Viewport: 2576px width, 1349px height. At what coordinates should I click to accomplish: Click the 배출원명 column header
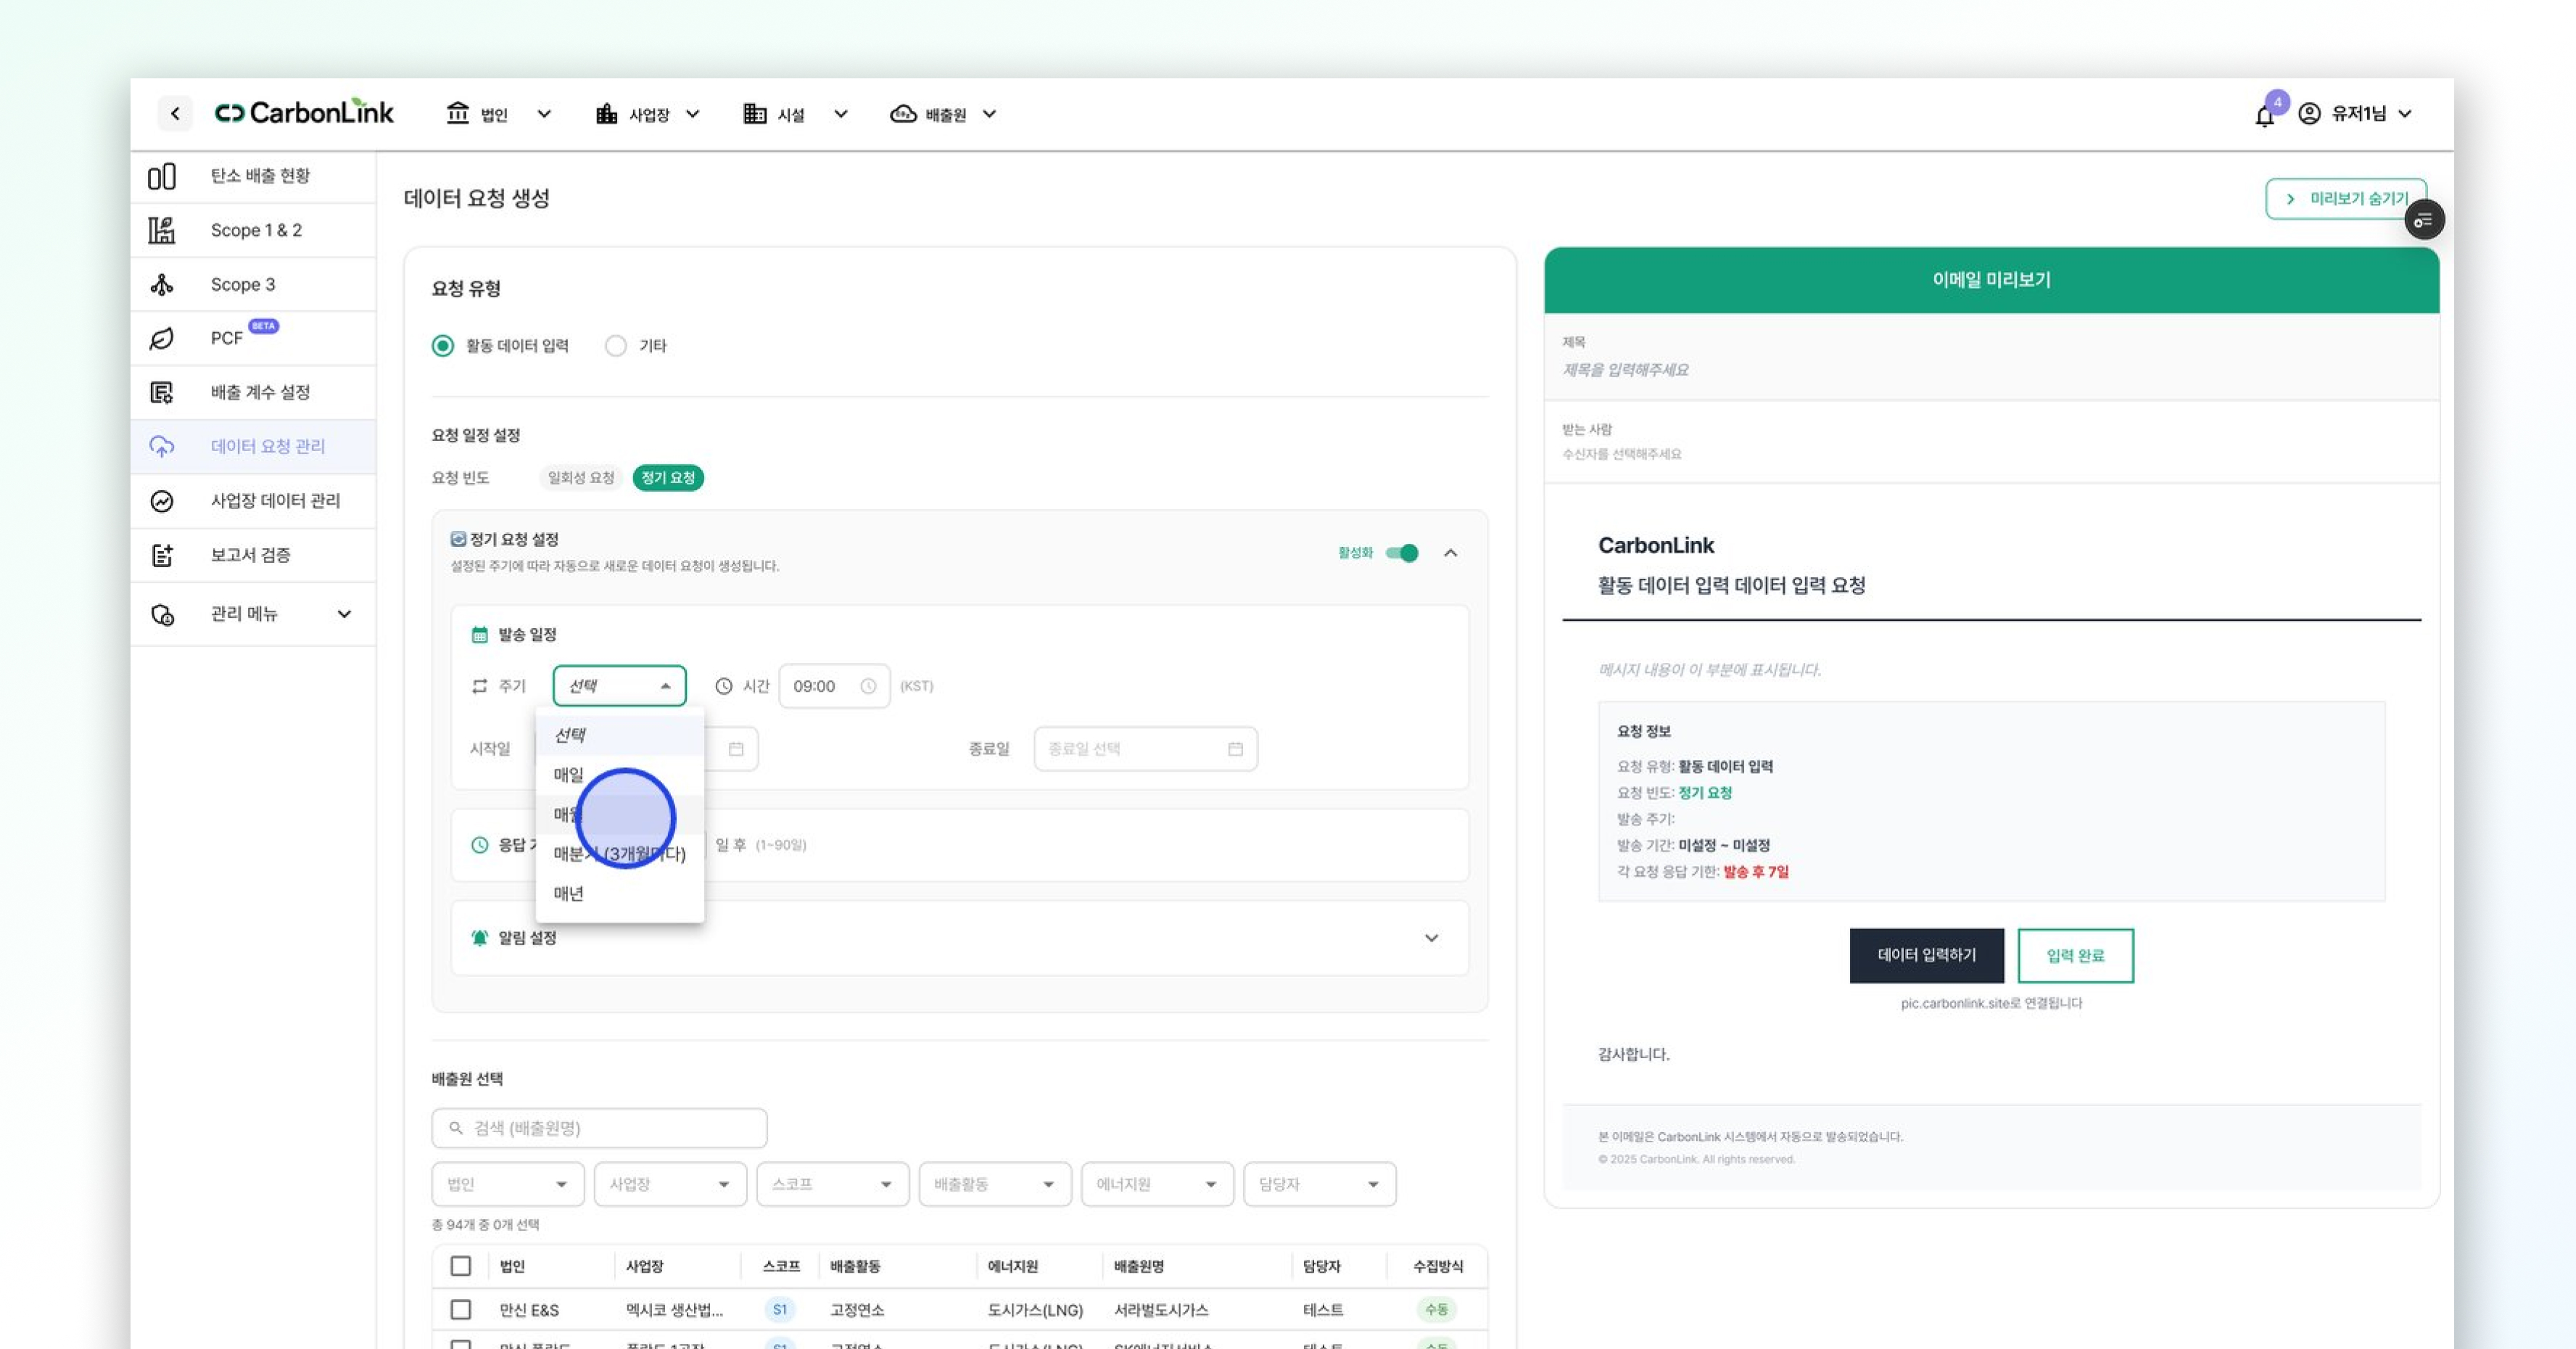[x=1139, y=1266]
